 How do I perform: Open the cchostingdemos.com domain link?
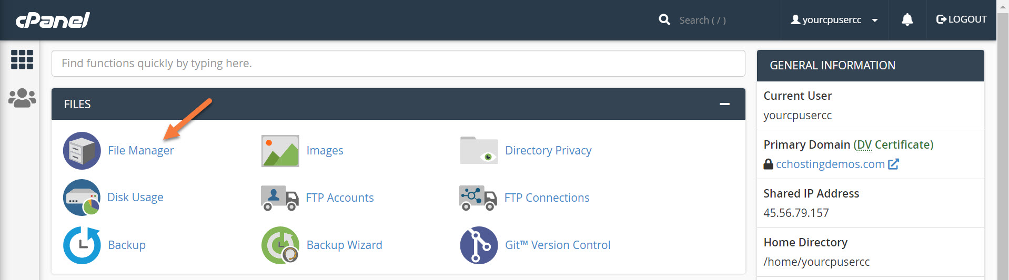point(830,164)
